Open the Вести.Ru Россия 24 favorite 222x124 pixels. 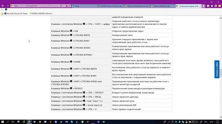(16, 13)
